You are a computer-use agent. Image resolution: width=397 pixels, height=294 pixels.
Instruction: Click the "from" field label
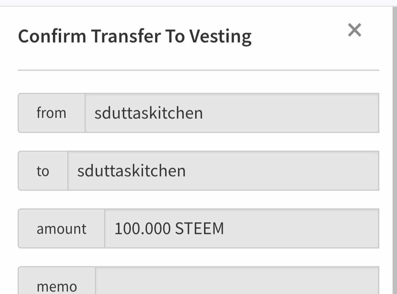point(51,113)
